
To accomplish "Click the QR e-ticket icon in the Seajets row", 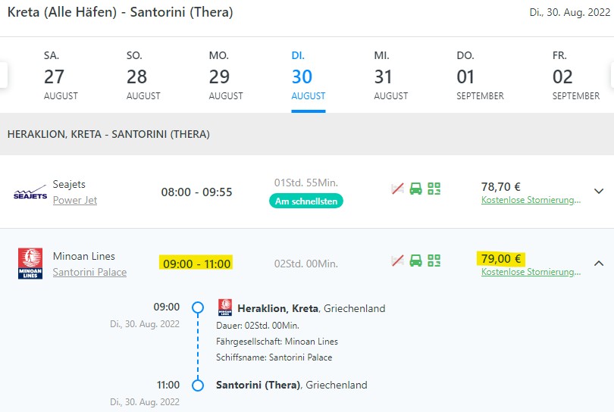I will (x=434, y=189).
